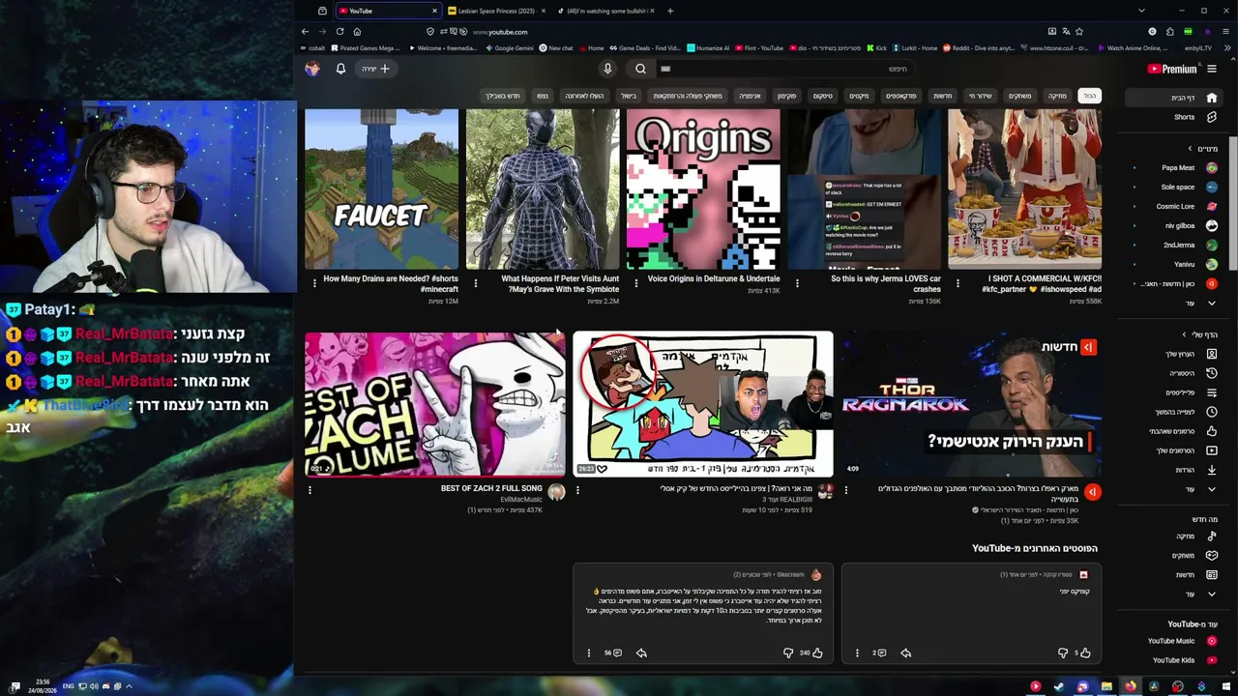Image resolution: width=1238 pixels, height=696 pixels.
Task: Open the EvilMacMusic channel avatar
Action: [x=556, y=492]
